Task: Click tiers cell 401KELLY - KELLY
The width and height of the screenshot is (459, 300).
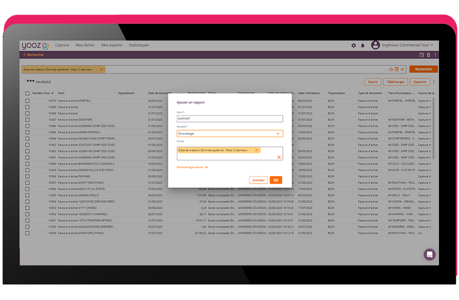Action: click(399, 195)
